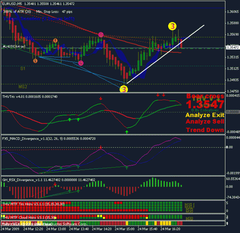The width and height of the screenshot is (240, 233).
Task: Click the 1.34750 price scale value
Action: (233, 91)
